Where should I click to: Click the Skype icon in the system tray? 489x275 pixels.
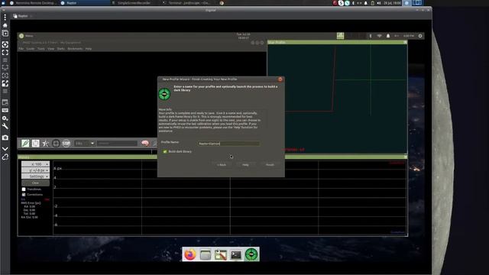click(x=341, y=3)
